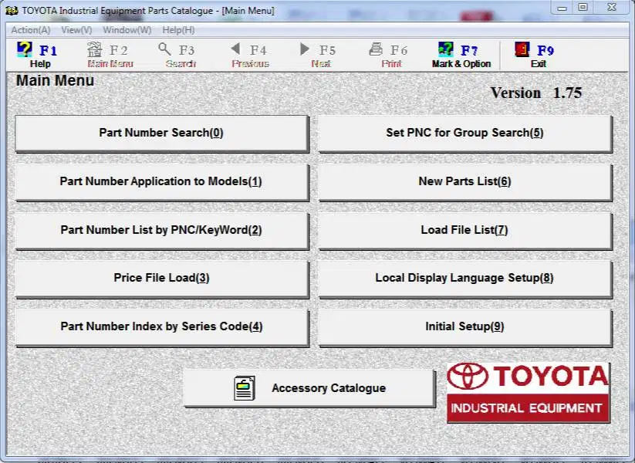Open Local Display Language Setup
The width and height of the screenshot is (635, 463).
click(464, 278)
